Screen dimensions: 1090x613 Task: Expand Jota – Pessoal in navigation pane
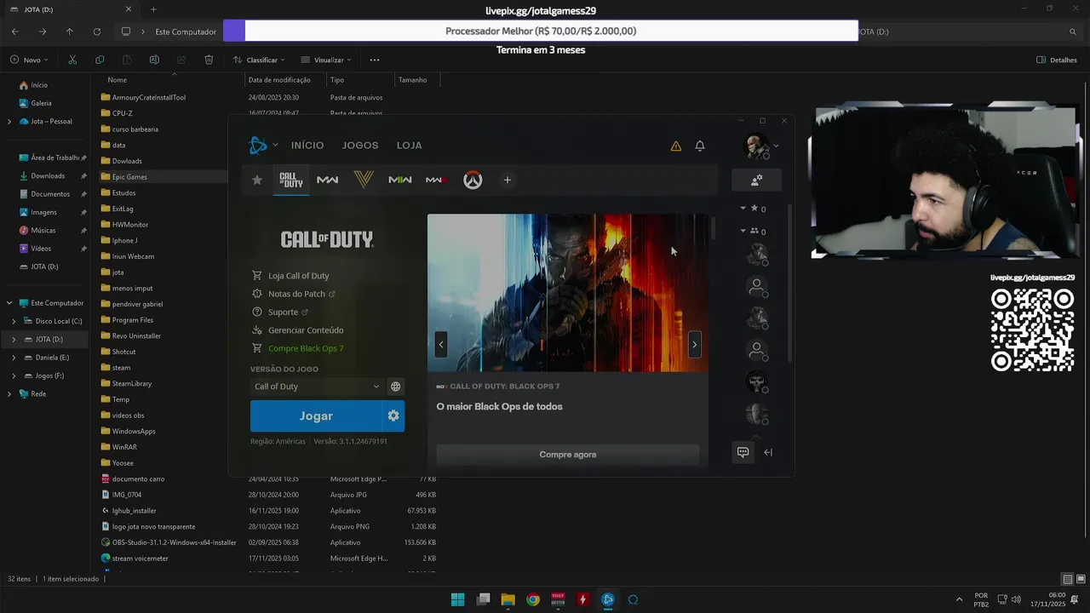pos(9,122)
